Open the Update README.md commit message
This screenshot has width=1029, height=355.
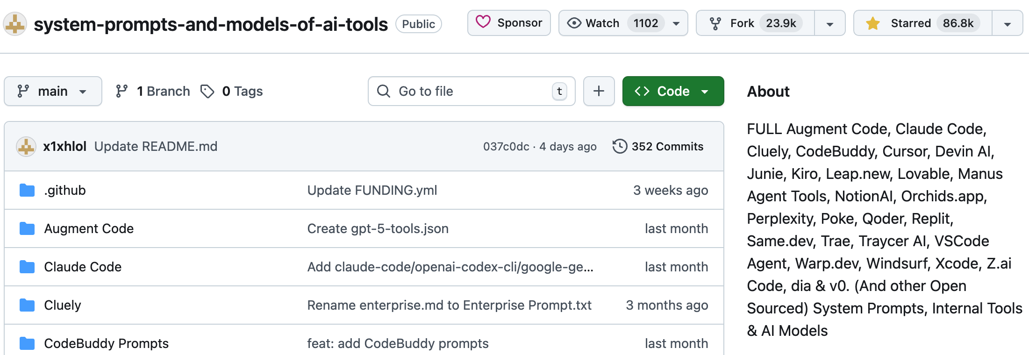point(156,146)
